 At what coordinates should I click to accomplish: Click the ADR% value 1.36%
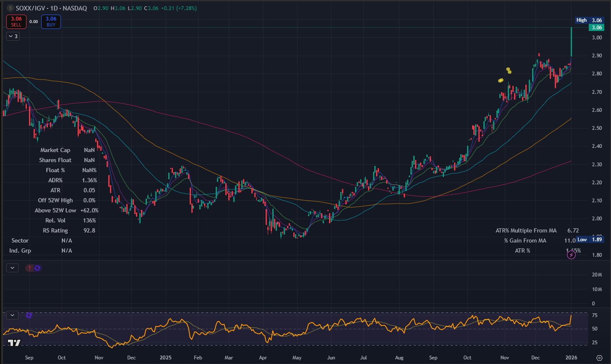[x=89, y=180]
